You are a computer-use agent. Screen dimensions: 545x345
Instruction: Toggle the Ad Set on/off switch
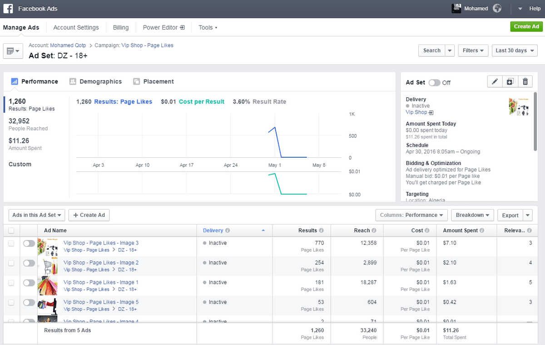pos(434,83)
